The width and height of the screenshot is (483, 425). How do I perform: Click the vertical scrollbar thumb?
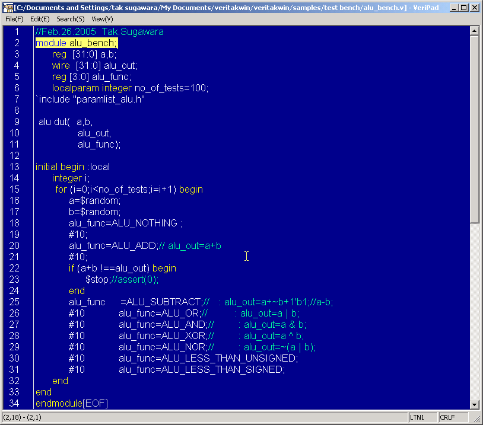pos(474,129)
